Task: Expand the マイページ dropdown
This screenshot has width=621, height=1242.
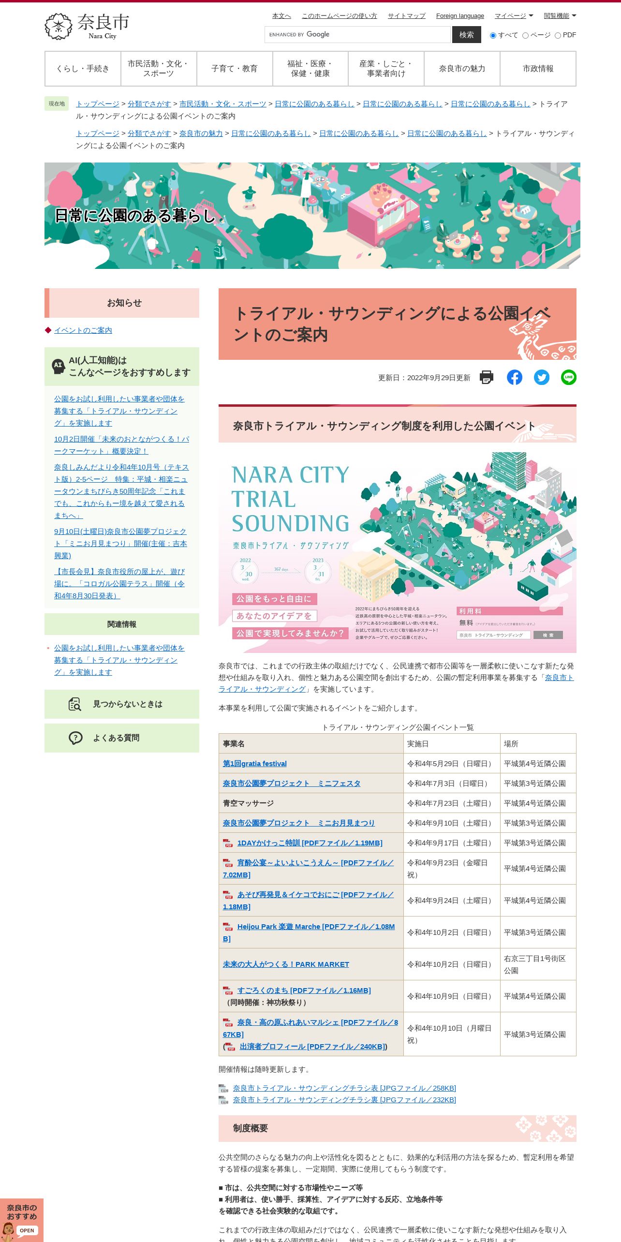Action: click(514, 16)
